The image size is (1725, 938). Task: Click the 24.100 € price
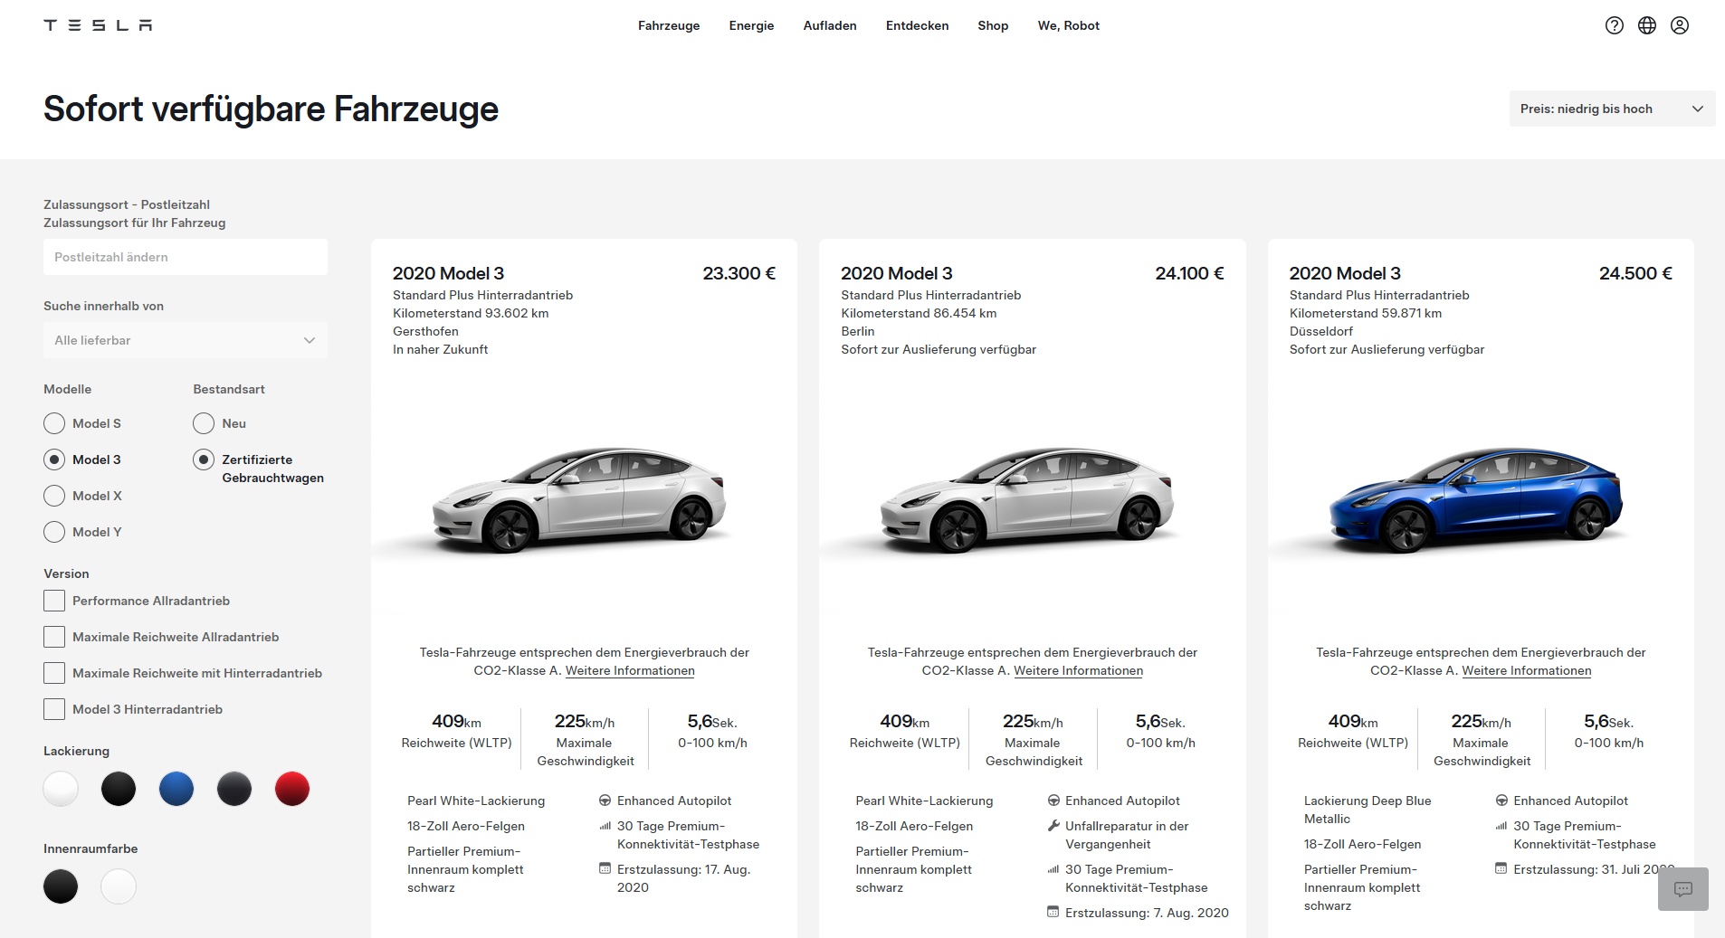click(1189, 273)
